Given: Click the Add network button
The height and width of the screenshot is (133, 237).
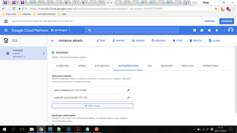Looking at the screenshot, I should click(x=92, y=106).
